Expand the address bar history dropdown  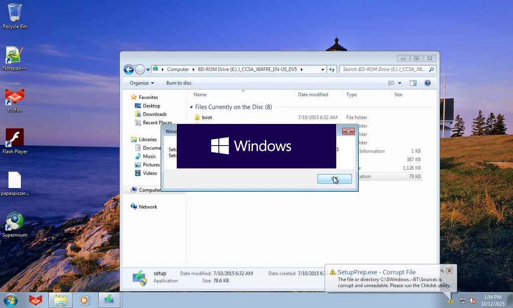click(323, 69)
